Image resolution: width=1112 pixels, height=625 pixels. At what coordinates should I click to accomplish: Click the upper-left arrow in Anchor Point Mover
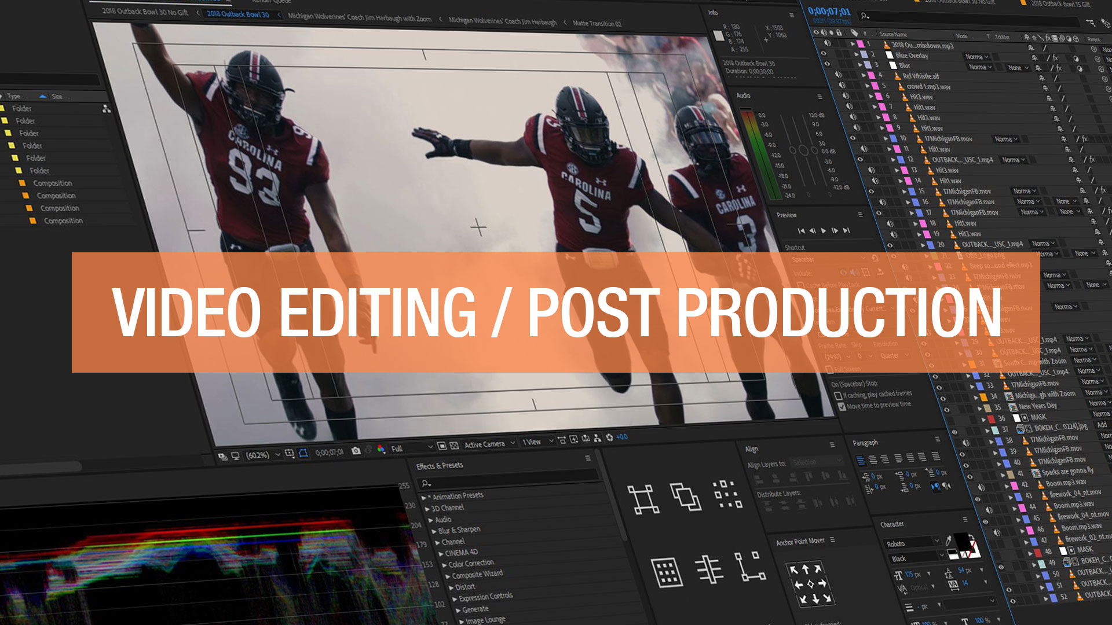coord(794,569)
